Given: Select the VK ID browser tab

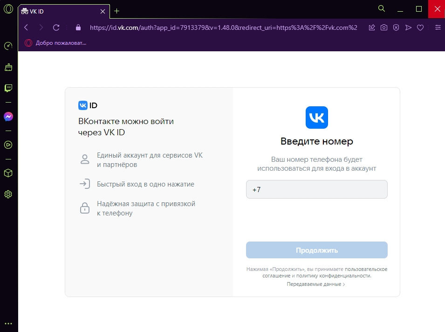Looking at the screenshot, I should [64, 11].
